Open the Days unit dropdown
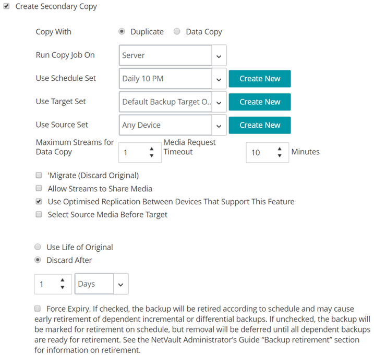 click(121, 284)
